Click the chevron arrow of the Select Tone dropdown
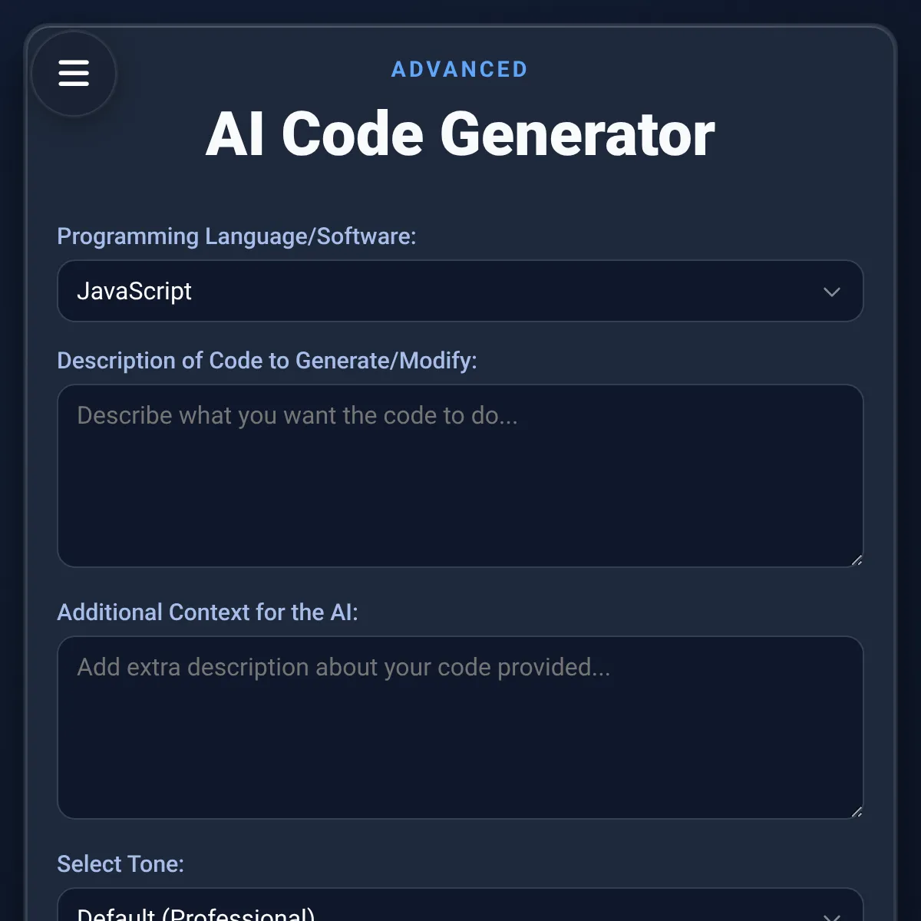Viewport: 921px width, 921px height. point(832,916)
